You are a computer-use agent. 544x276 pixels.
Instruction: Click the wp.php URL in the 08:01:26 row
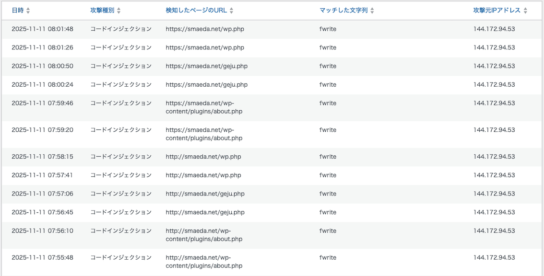click(x=205, y=47)
